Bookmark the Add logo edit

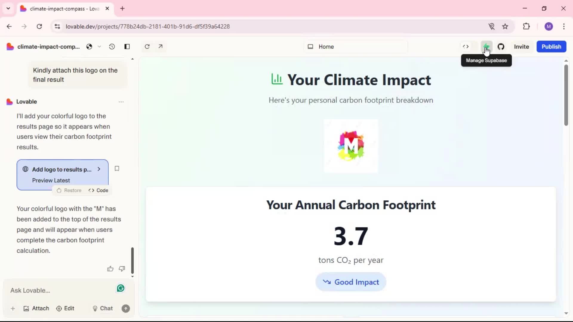(x=117, y=168)
